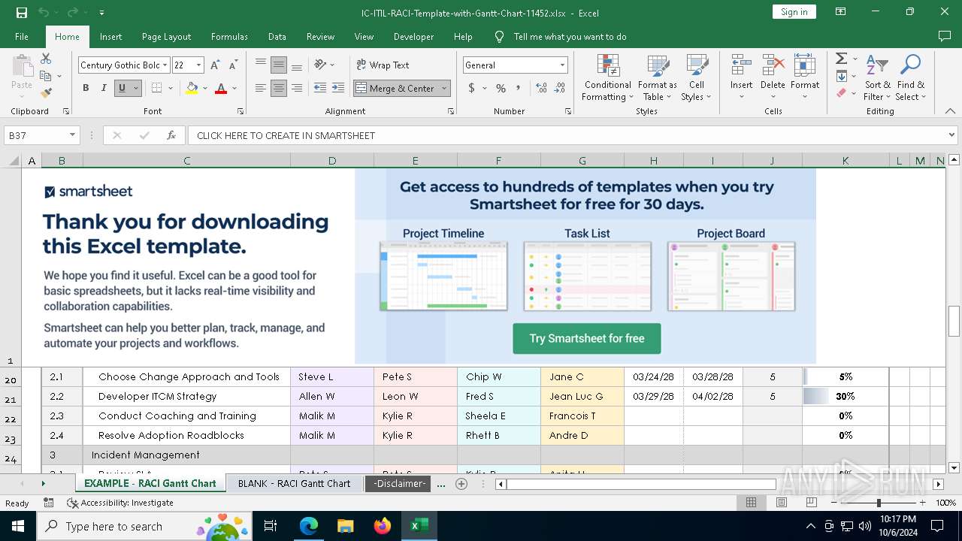Click the Find & Select button
The height and width of the screenshot is (541, 962).
coord(911,77)
